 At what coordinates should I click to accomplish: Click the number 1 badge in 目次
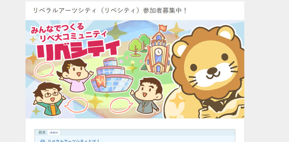pyautogui.click(x=43, y=141)
